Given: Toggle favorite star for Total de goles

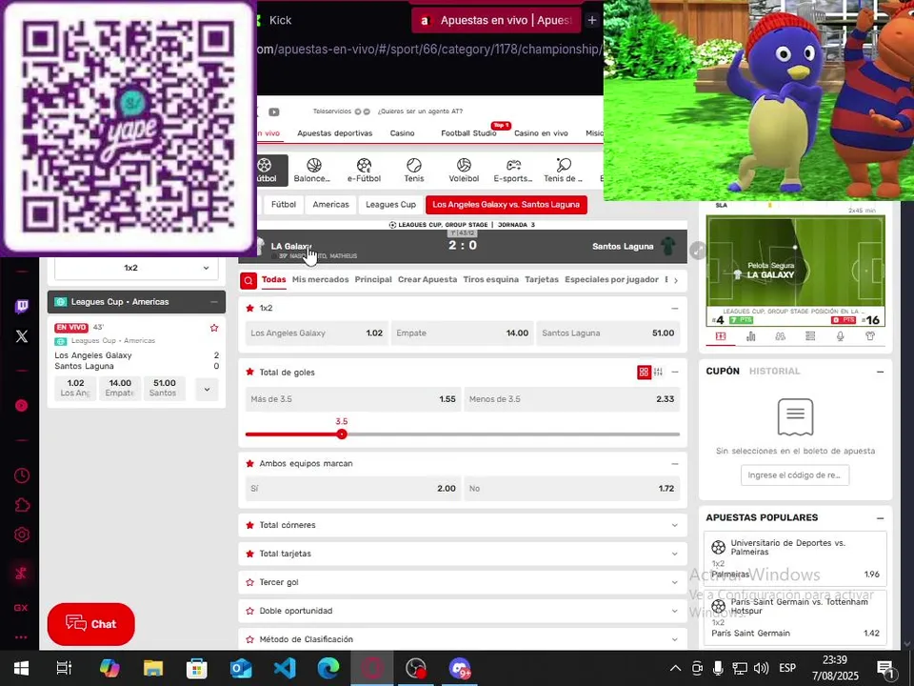Looking at the screenshot, I should pyautogui.click(x=250, y=373).
